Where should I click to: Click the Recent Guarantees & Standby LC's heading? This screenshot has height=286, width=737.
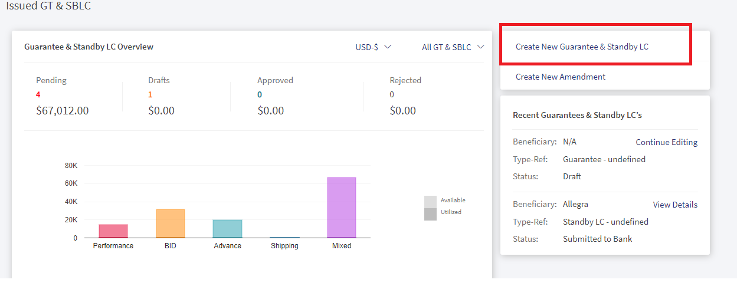(577, 115)
